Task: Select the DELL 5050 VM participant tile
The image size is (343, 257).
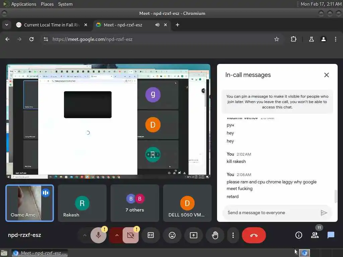Action: point(187,203)
